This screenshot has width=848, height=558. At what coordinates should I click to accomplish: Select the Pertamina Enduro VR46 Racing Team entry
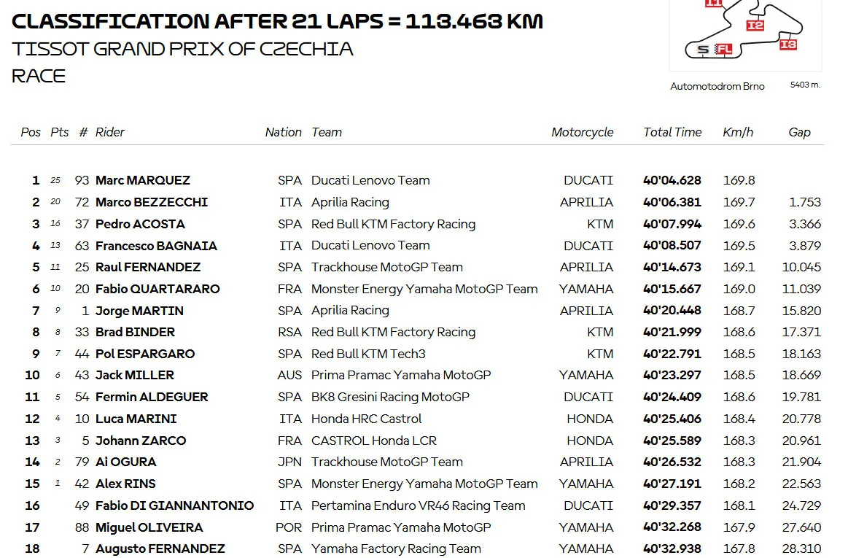tap(418, 505)
